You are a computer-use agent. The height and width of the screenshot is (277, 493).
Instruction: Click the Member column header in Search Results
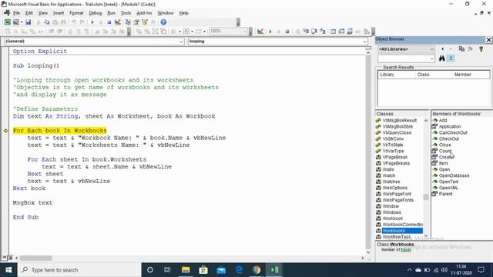tap(471, 75)
